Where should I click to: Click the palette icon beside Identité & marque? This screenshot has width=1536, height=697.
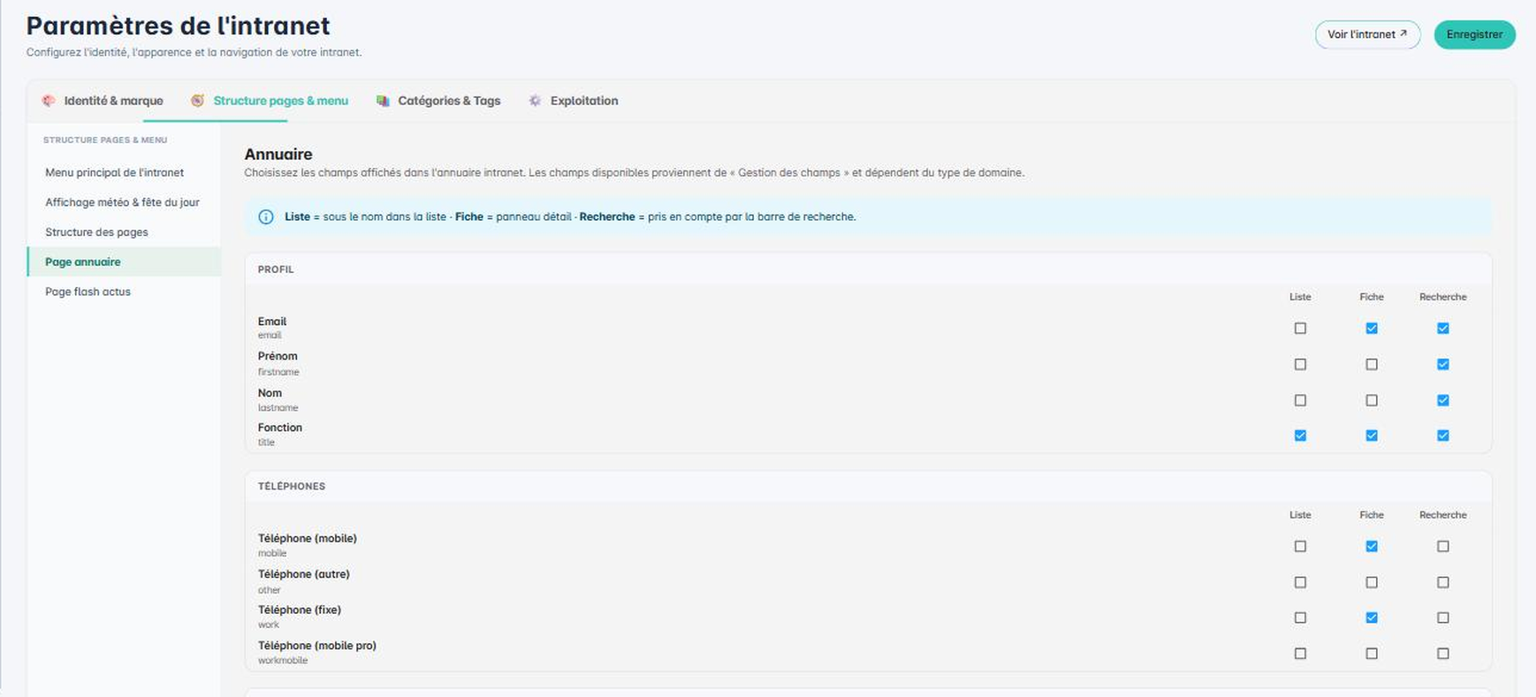point(49,101)
